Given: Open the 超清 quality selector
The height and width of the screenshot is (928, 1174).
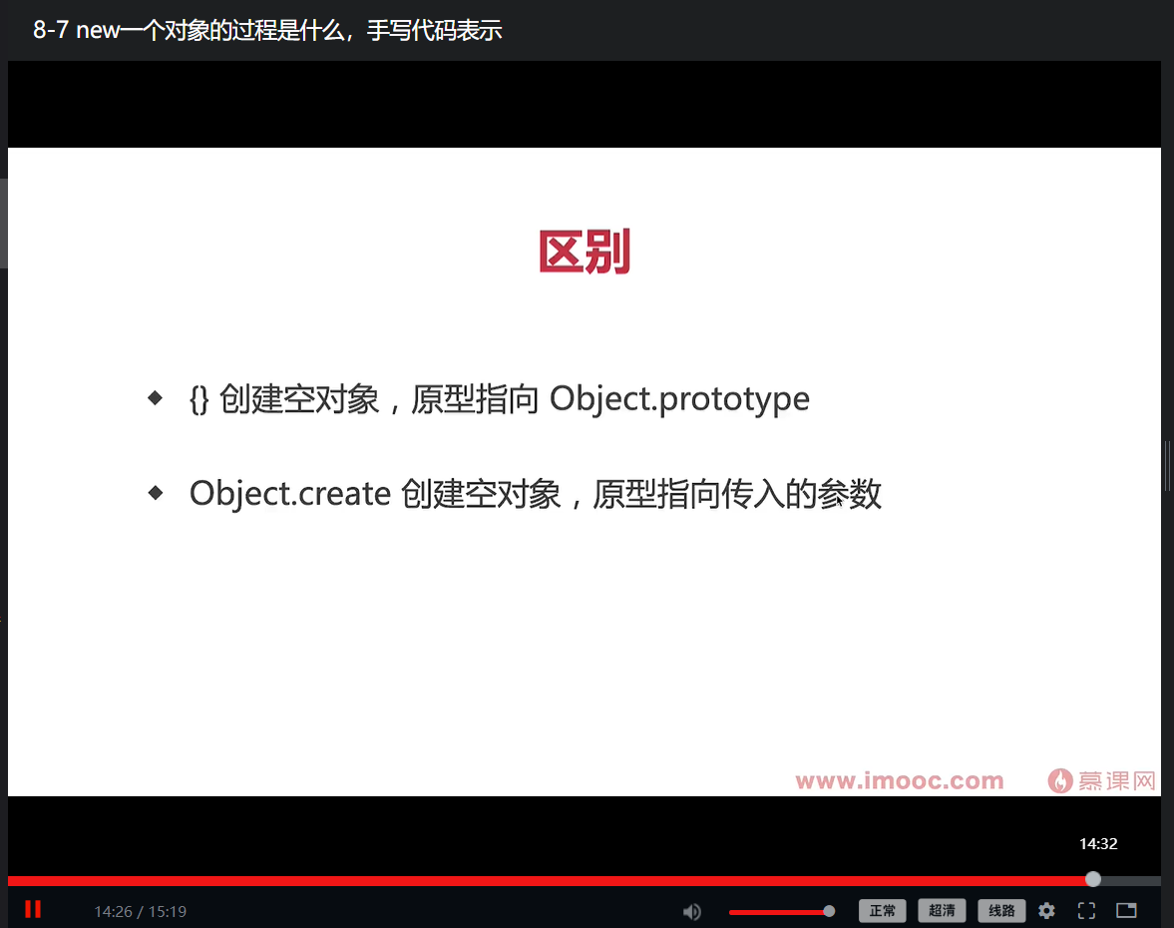Looking at the screenshot, I should pos(942,911).
